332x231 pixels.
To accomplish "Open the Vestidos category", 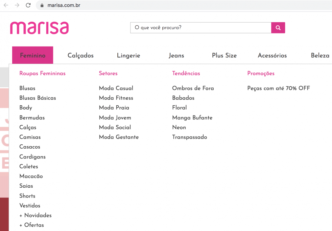I will (30, 205).
